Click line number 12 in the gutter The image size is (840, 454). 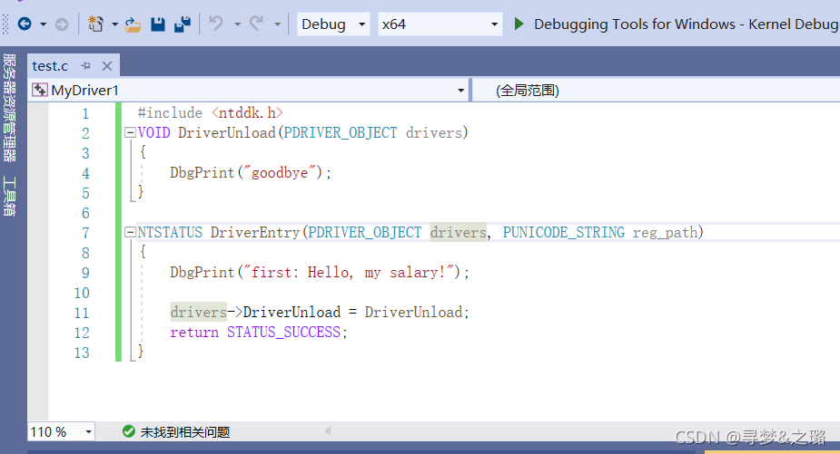tap(82, 333)
